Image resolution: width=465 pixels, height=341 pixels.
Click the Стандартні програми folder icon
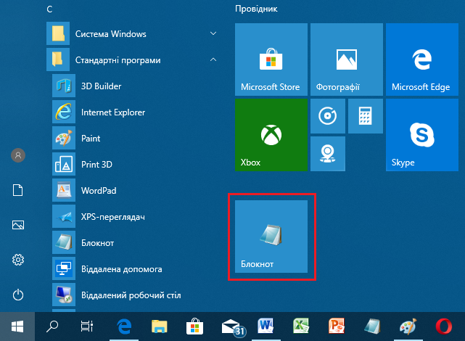58,59
